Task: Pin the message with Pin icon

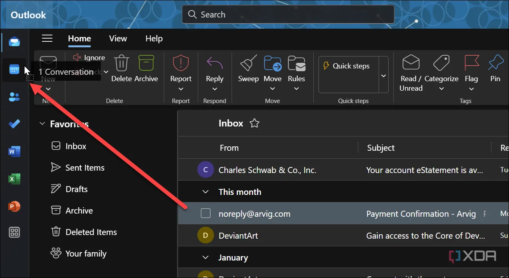Action: (x=495, y=64)
